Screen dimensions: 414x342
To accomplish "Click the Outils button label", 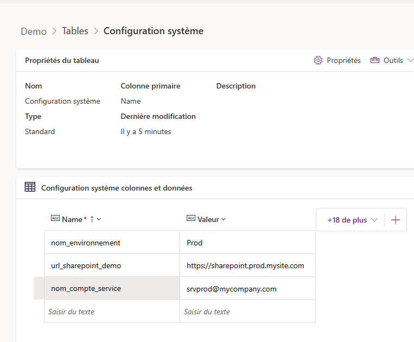I will coord(393,60).
